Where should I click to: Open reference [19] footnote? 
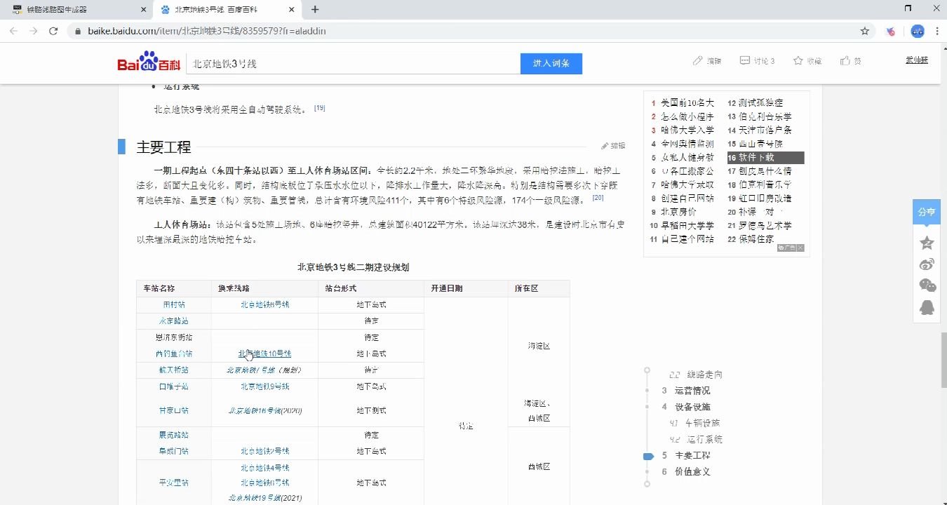coord(319,107)
